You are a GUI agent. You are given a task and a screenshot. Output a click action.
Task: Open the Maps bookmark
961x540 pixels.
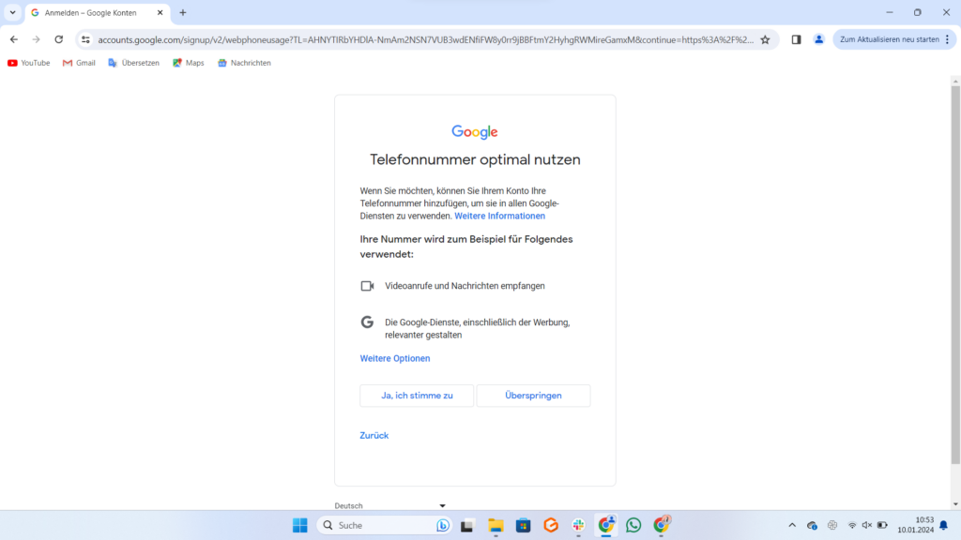click(x=188, y=63)
